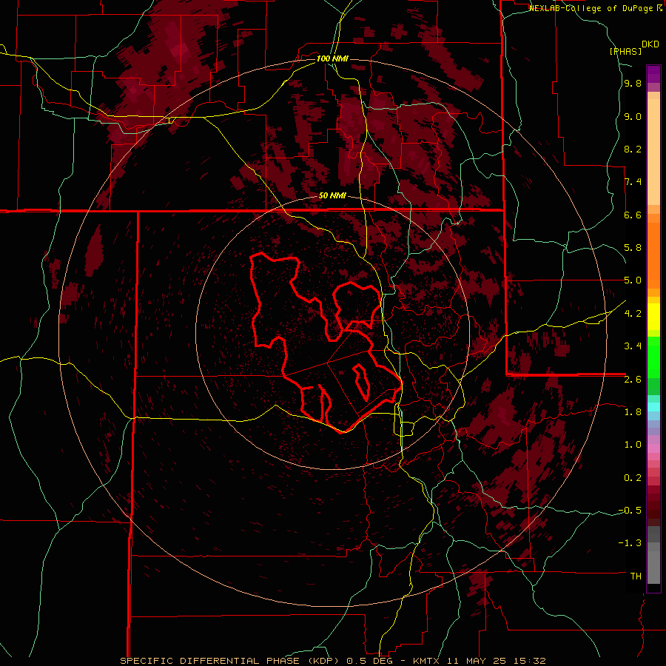The height and width of the screenshot is (666, 666).
Task: Click the bright yellow segment of color bar
Action: 653,317
